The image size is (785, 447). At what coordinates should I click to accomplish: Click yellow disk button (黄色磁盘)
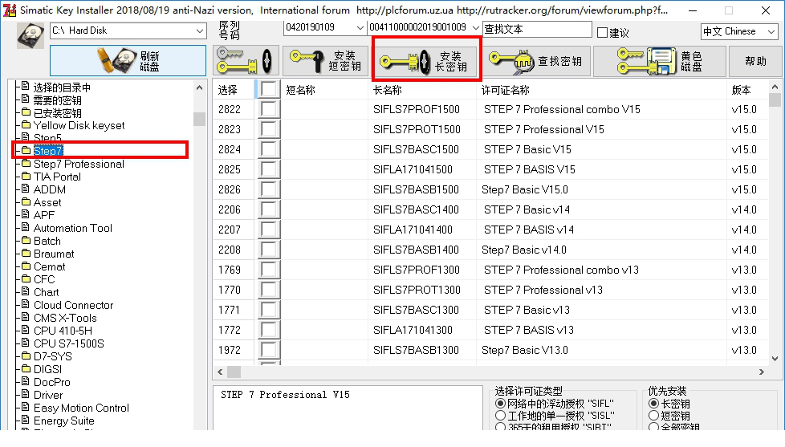(x=659, y=61)
